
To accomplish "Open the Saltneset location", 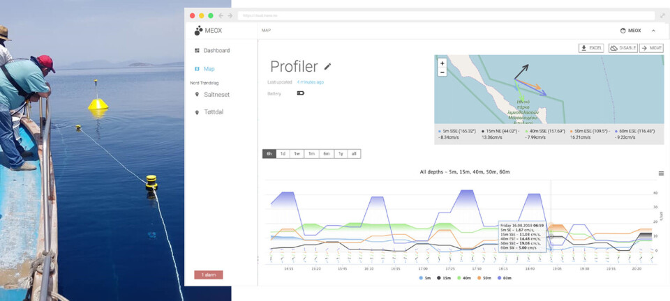I will tap(215, 94).
